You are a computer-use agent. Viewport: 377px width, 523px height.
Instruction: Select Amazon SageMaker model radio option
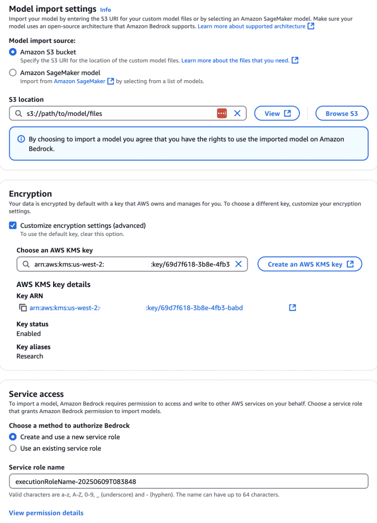point(13,73)
